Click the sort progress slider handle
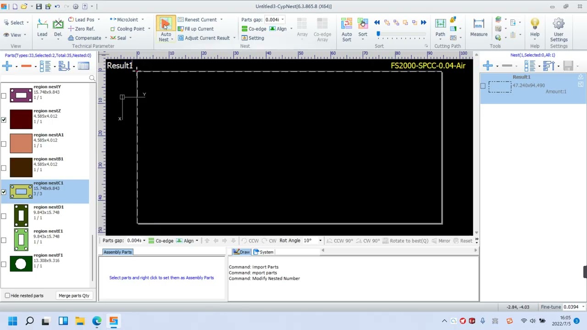587x330 pixels. tap(378, 34)
